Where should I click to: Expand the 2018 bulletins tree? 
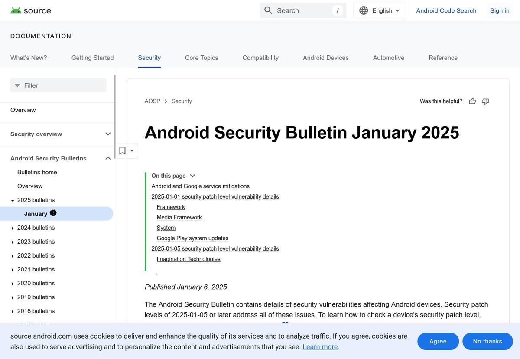tap(13, 311)
